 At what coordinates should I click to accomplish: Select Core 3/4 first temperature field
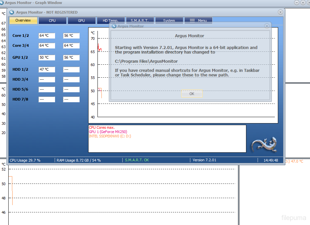coord(47,45)
